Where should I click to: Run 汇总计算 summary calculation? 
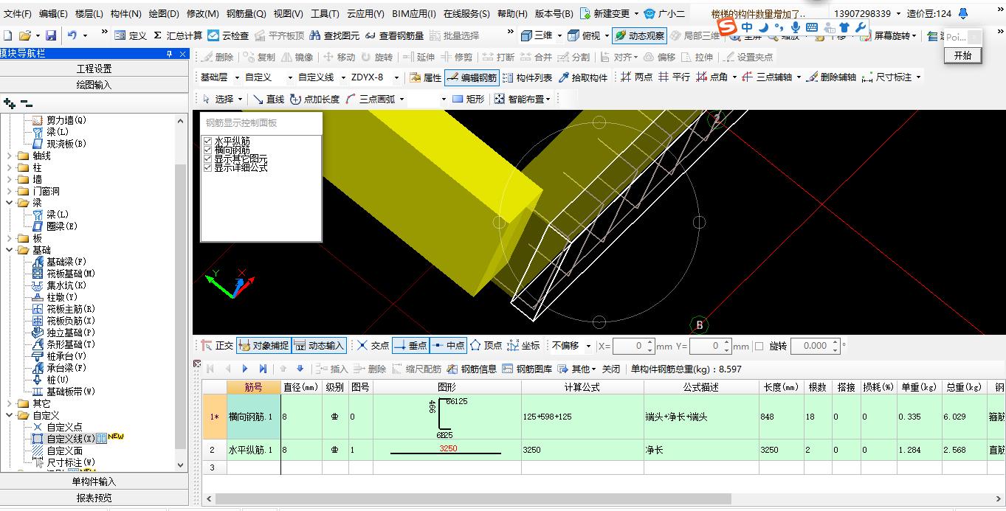(177, 35)
